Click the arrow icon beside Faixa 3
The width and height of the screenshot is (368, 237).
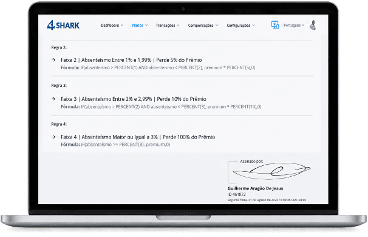click(53, 99)
